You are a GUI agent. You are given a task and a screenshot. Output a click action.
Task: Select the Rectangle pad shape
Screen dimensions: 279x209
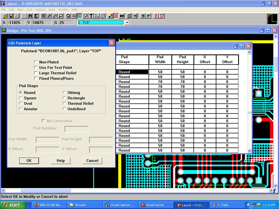(x=64, y=98)
